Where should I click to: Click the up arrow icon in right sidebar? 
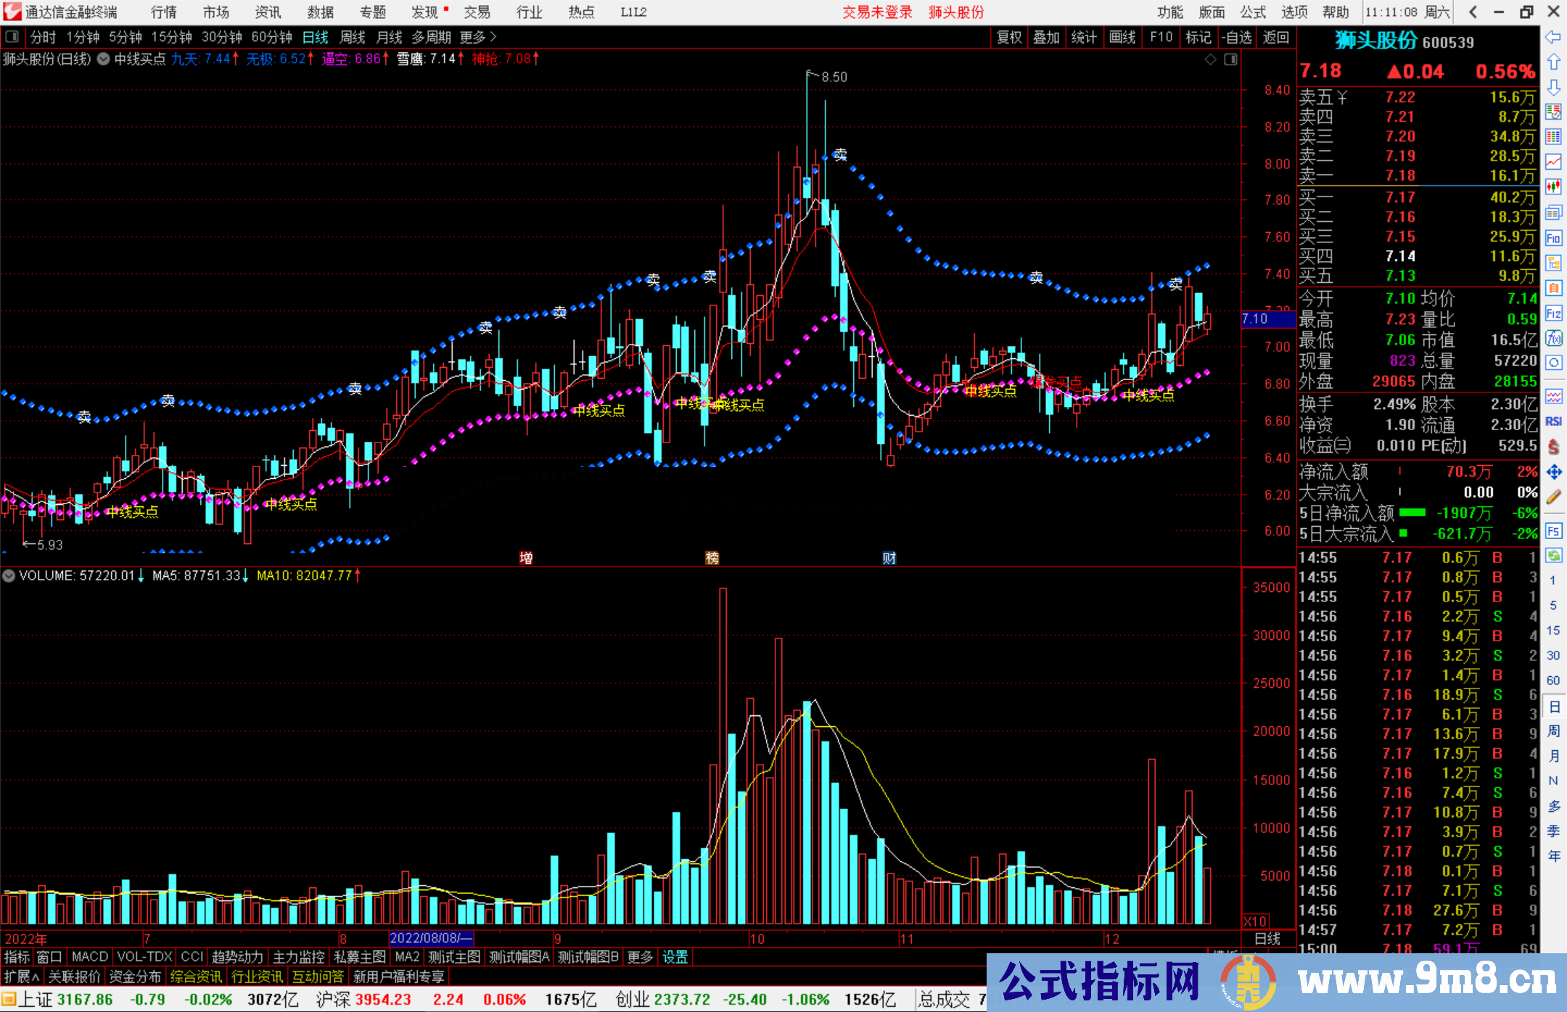pyautogui.click(x=1553, y=62)
